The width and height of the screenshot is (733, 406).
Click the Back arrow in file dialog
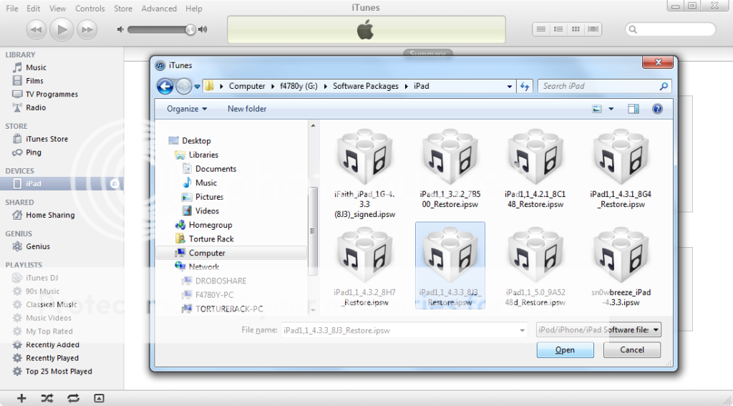point(165,86)
